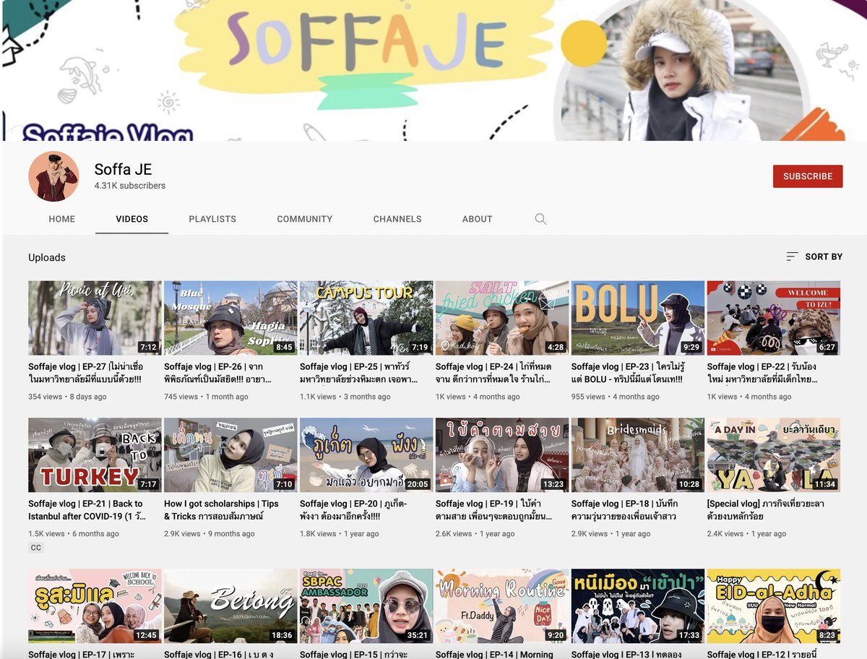Open the channel search icon

point(540,219)
